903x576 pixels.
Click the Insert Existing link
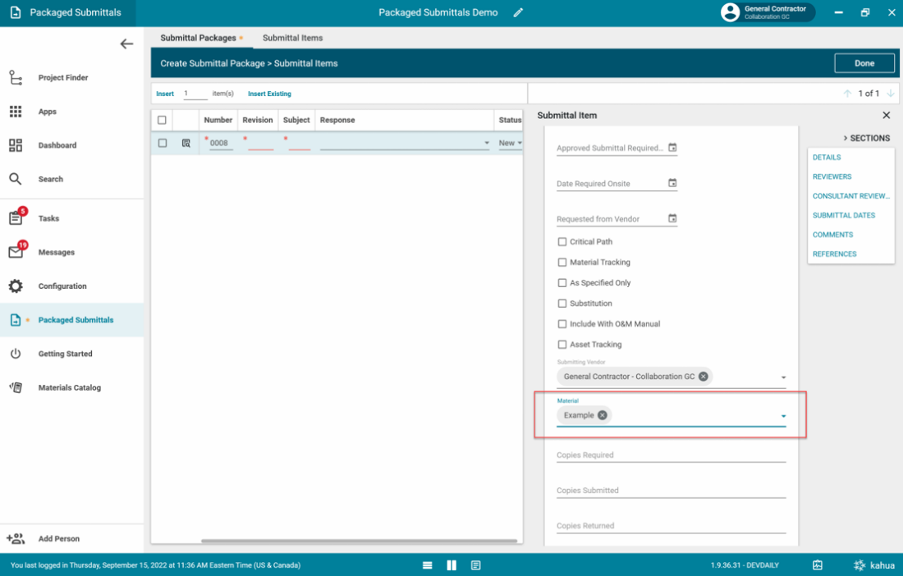[269, 94]
